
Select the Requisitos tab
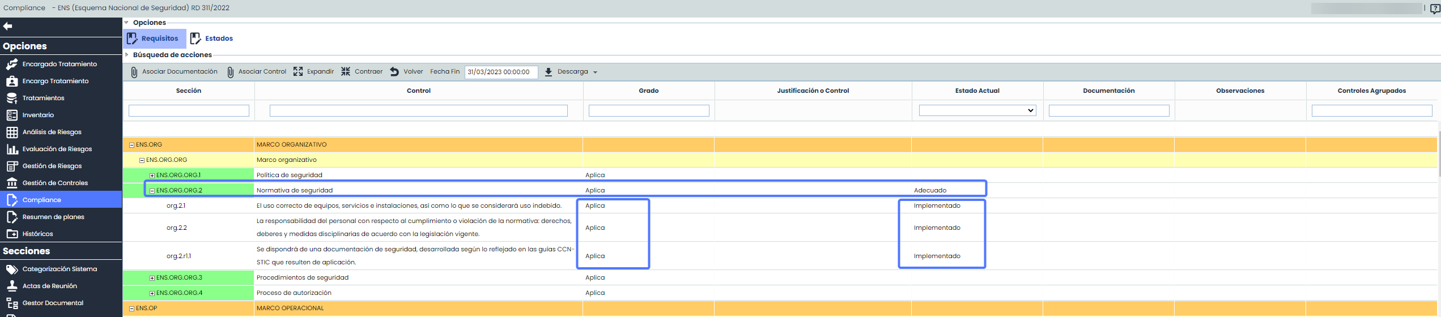[153, 38]
